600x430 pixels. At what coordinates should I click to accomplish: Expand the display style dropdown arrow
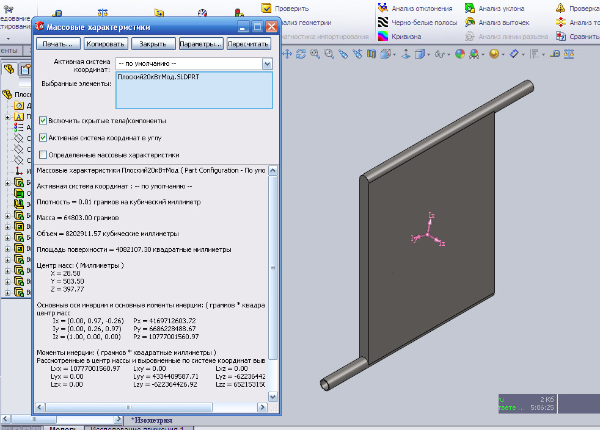[x=429, y=54]
